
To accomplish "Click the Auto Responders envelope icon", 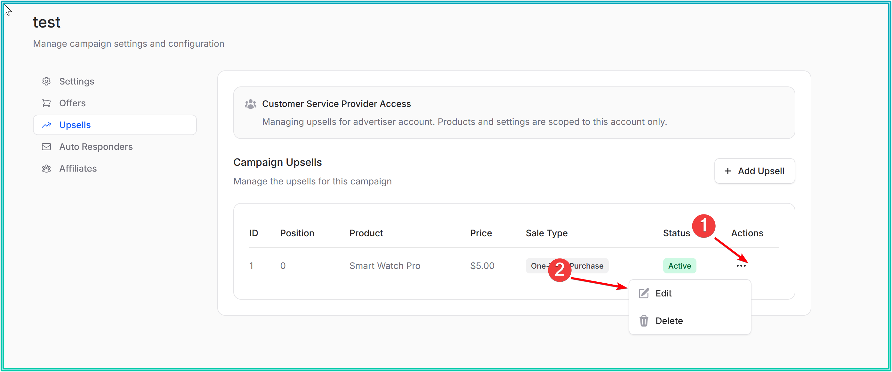I will click(46, 147).
